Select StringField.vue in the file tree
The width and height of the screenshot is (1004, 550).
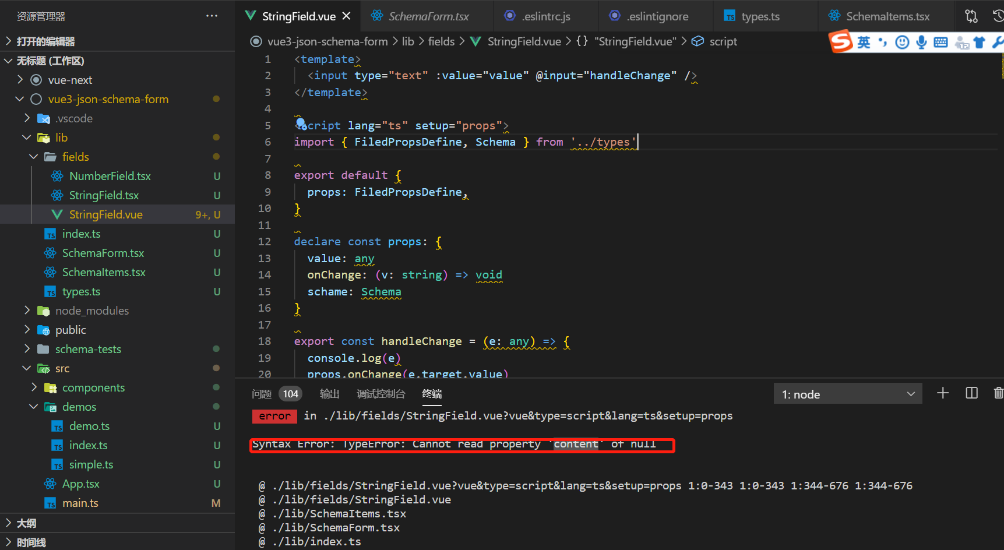click(x=105, y=214)
